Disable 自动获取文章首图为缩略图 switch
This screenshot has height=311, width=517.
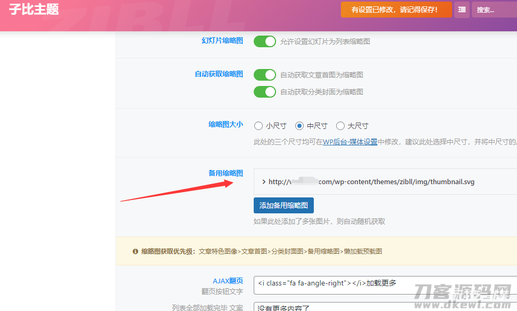(264, 75)
